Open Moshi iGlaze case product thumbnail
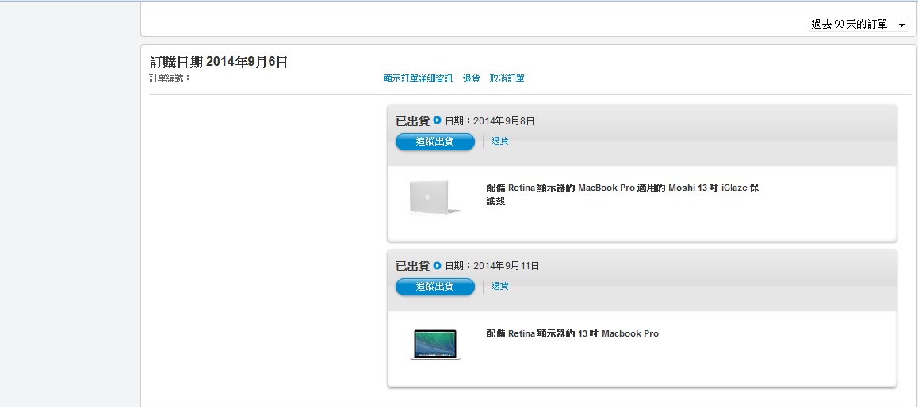The image size is (918, 407). pos(434,197)
